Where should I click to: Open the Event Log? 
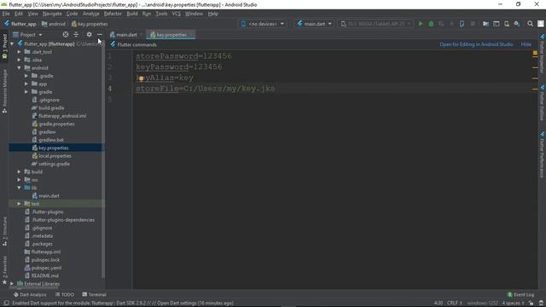tap(520, 294)
